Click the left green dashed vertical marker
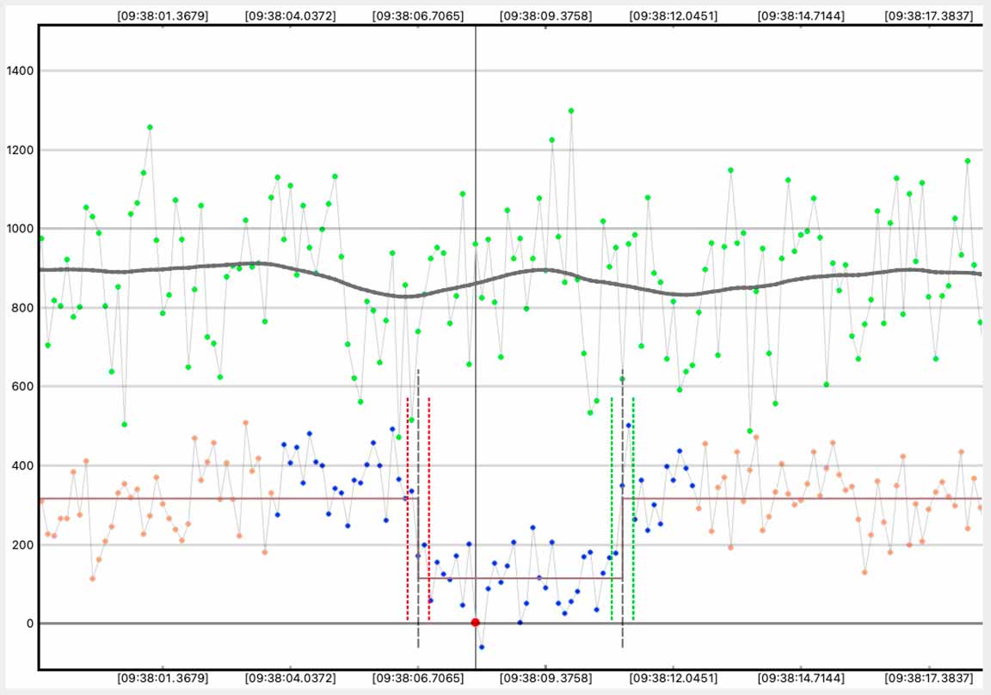The image size is (991, 695). [612, 516]
